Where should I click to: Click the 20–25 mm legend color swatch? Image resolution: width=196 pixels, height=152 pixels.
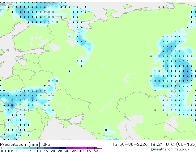point(55,148)
